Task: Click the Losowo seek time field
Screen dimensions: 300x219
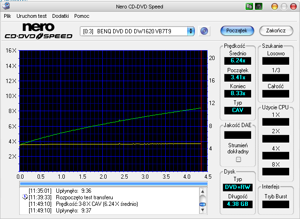Action: pyautogui.click(x=276, y=61)
